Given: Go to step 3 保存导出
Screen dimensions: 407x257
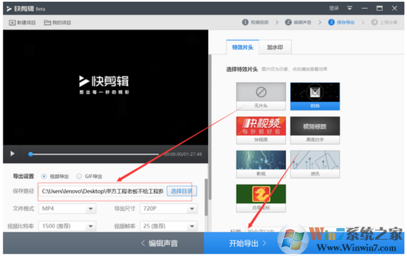Looking at the screenshot, I should point(341,22).
